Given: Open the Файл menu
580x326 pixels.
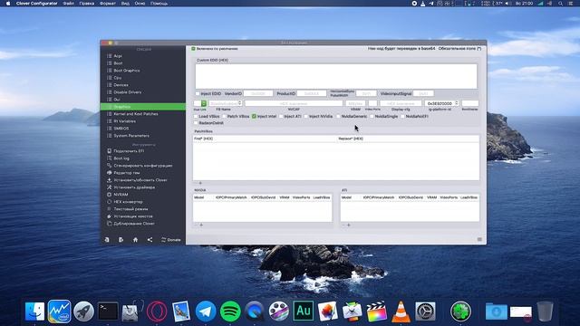Looking at the screenshot, I should pyautogui.click(x=68, y=4).
